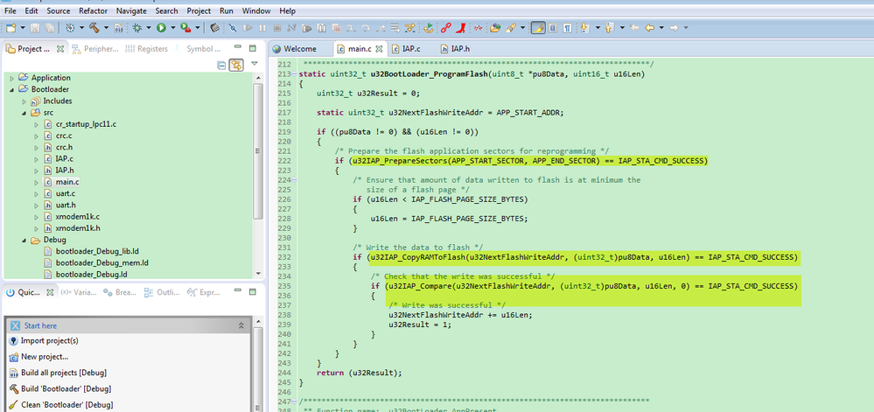This screenshot has width=874, height=412.
Task: Select main.c in the project tree
Action: pyautogui.click(x=66, y=182)
